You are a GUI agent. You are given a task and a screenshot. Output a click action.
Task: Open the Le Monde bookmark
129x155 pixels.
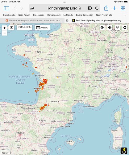click(68, 15)
